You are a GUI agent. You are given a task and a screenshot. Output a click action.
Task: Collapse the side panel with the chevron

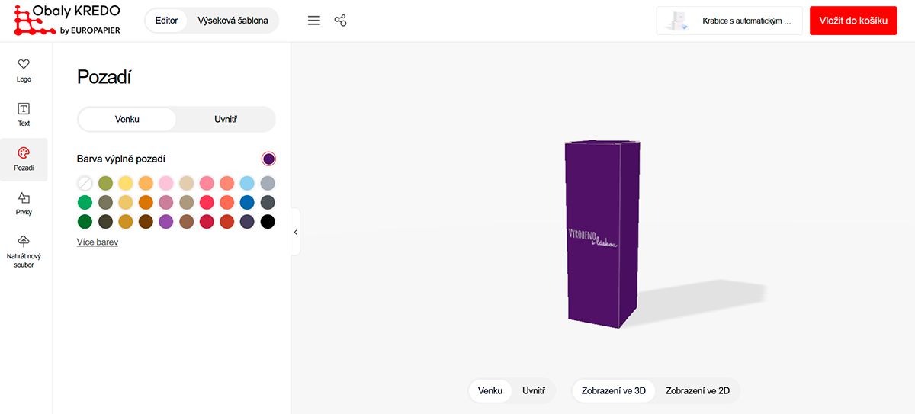(x=296, y=232)
